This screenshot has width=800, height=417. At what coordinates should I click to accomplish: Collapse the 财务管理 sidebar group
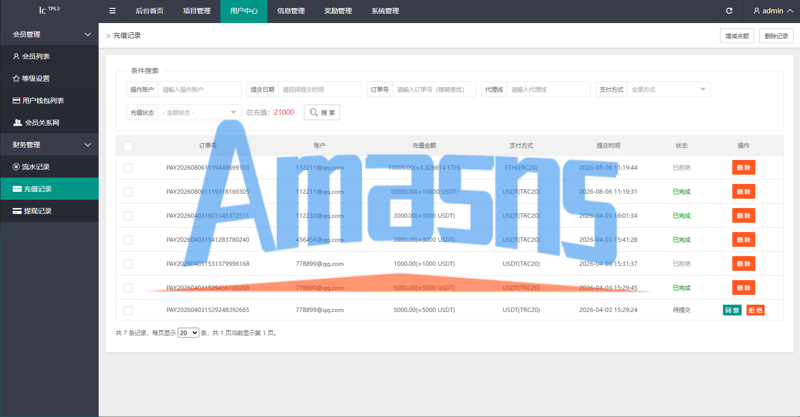[50, 145]
